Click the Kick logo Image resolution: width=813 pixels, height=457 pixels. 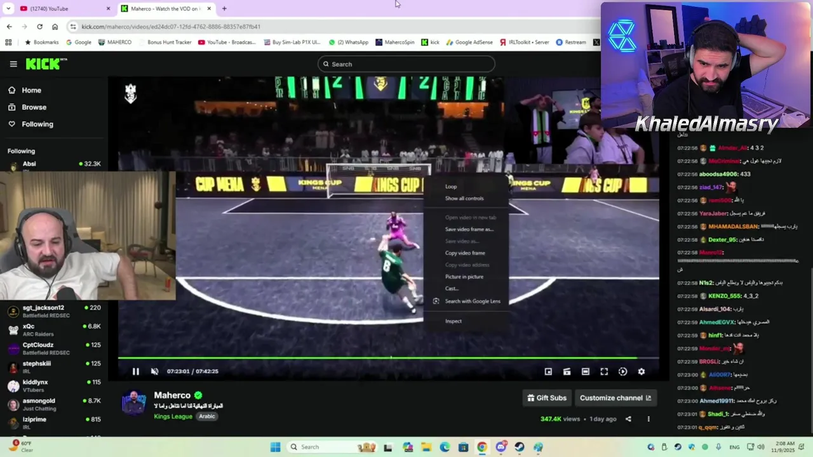tap(46, 63)
